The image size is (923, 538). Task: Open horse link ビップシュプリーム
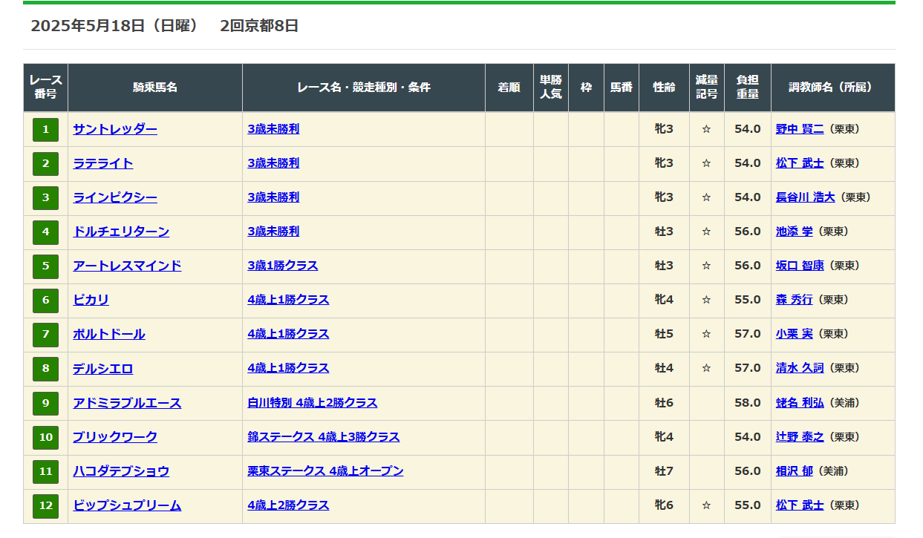(x=127, y=505)
